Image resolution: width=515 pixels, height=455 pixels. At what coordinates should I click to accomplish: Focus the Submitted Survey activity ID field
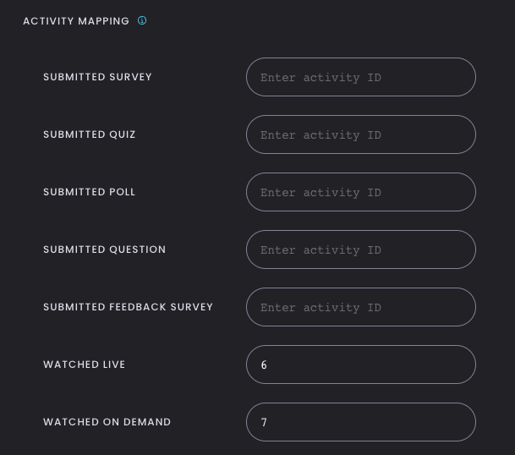[x=361, y=77]
